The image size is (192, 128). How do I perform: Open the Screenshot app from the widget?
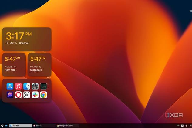[x=27, y=95]
